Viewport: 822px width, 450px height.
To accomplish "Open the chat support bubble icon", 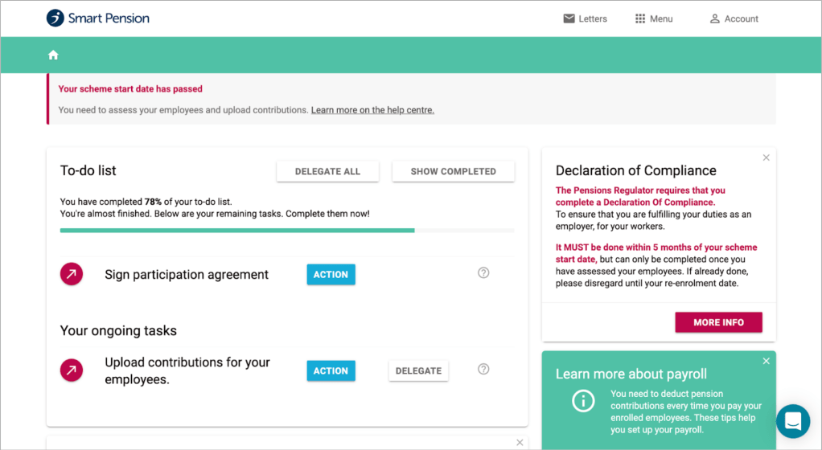I will tap(792, 421).
